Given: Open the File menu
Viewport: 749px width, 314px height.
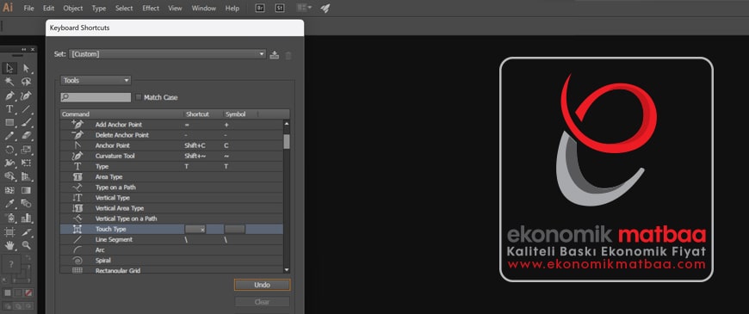Looking at the screenshot, I should tap(28, 8).
